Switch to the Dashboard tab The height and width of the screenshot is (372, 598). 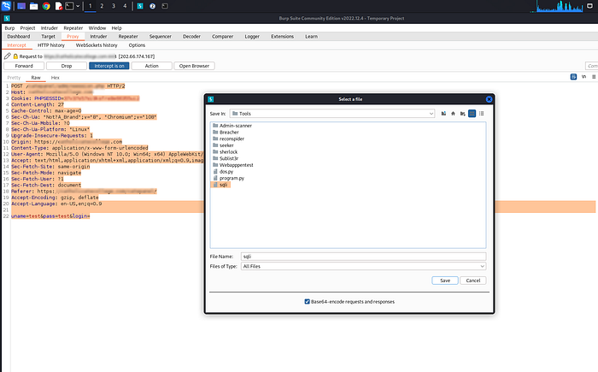(18, 36)
